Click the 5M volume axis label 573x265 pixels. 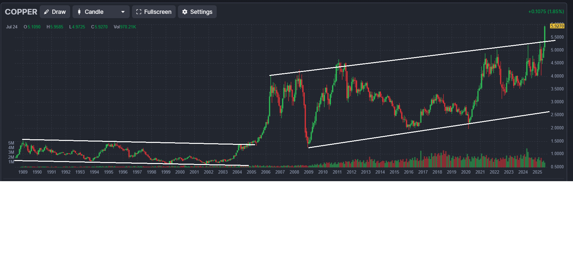point(11,143)
